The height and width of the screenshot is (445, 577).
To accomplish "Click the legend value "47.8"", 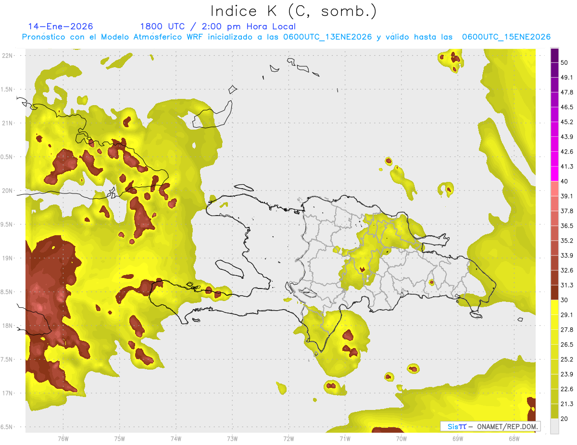I will (567, 92).
